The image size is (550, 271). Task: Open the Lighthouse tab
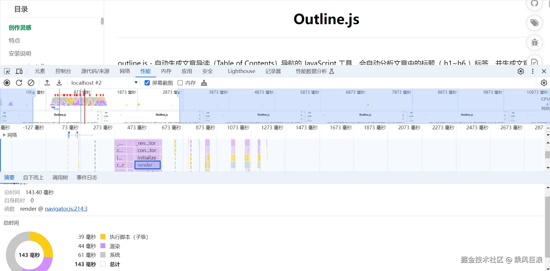pyautogui.click(x=241, y=71)
